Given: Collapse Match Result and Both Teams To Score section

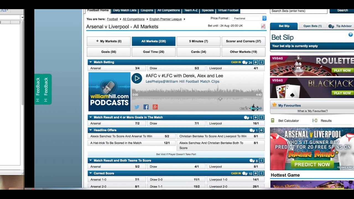Looking at the screenshot, I should 91,161.
